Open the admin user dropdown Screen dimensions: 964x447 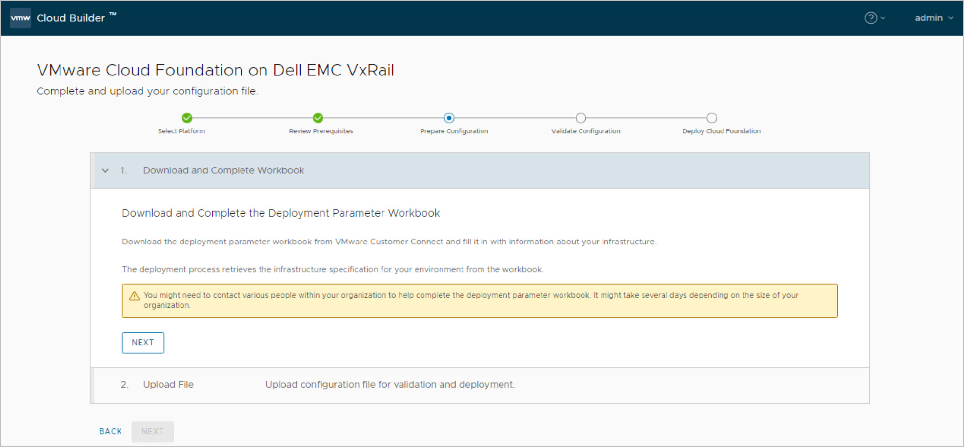(x=933, y=18)
